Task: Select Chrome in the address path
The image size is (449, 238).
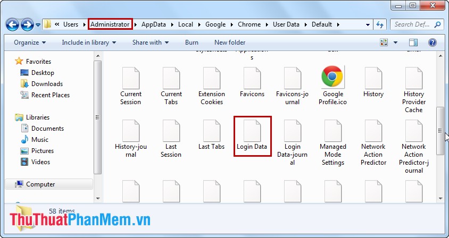Action: [x=249, y=24]
